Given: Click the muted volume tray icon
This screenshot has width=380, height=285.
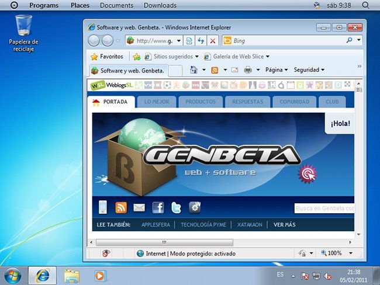Looking at the screenshot, I should (327, 276).
